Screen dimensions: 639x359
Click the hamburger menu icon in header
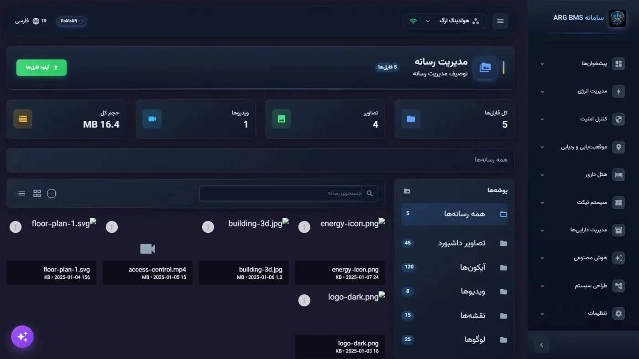coord(500,21)
